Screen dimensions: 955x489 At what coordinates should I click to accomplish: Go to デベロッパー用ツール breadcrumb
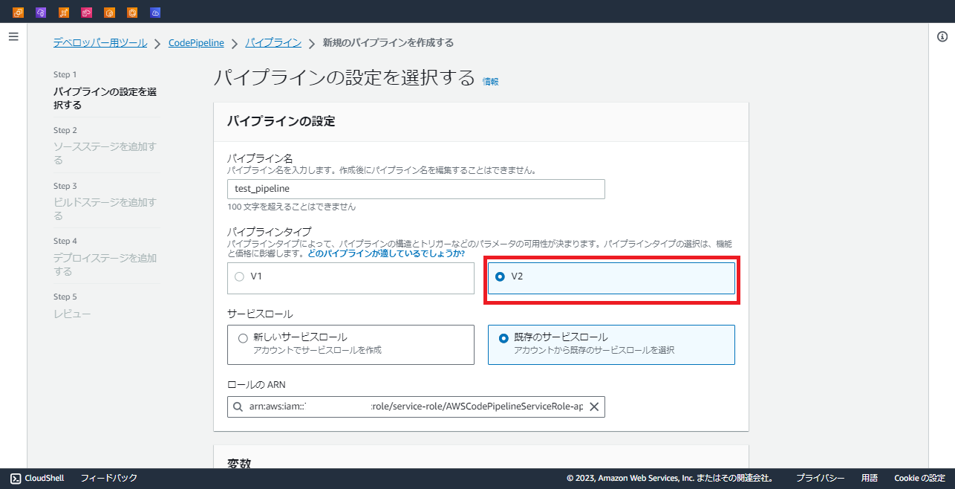100,43
